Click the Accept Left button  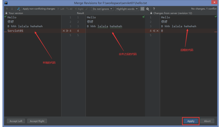16,121
